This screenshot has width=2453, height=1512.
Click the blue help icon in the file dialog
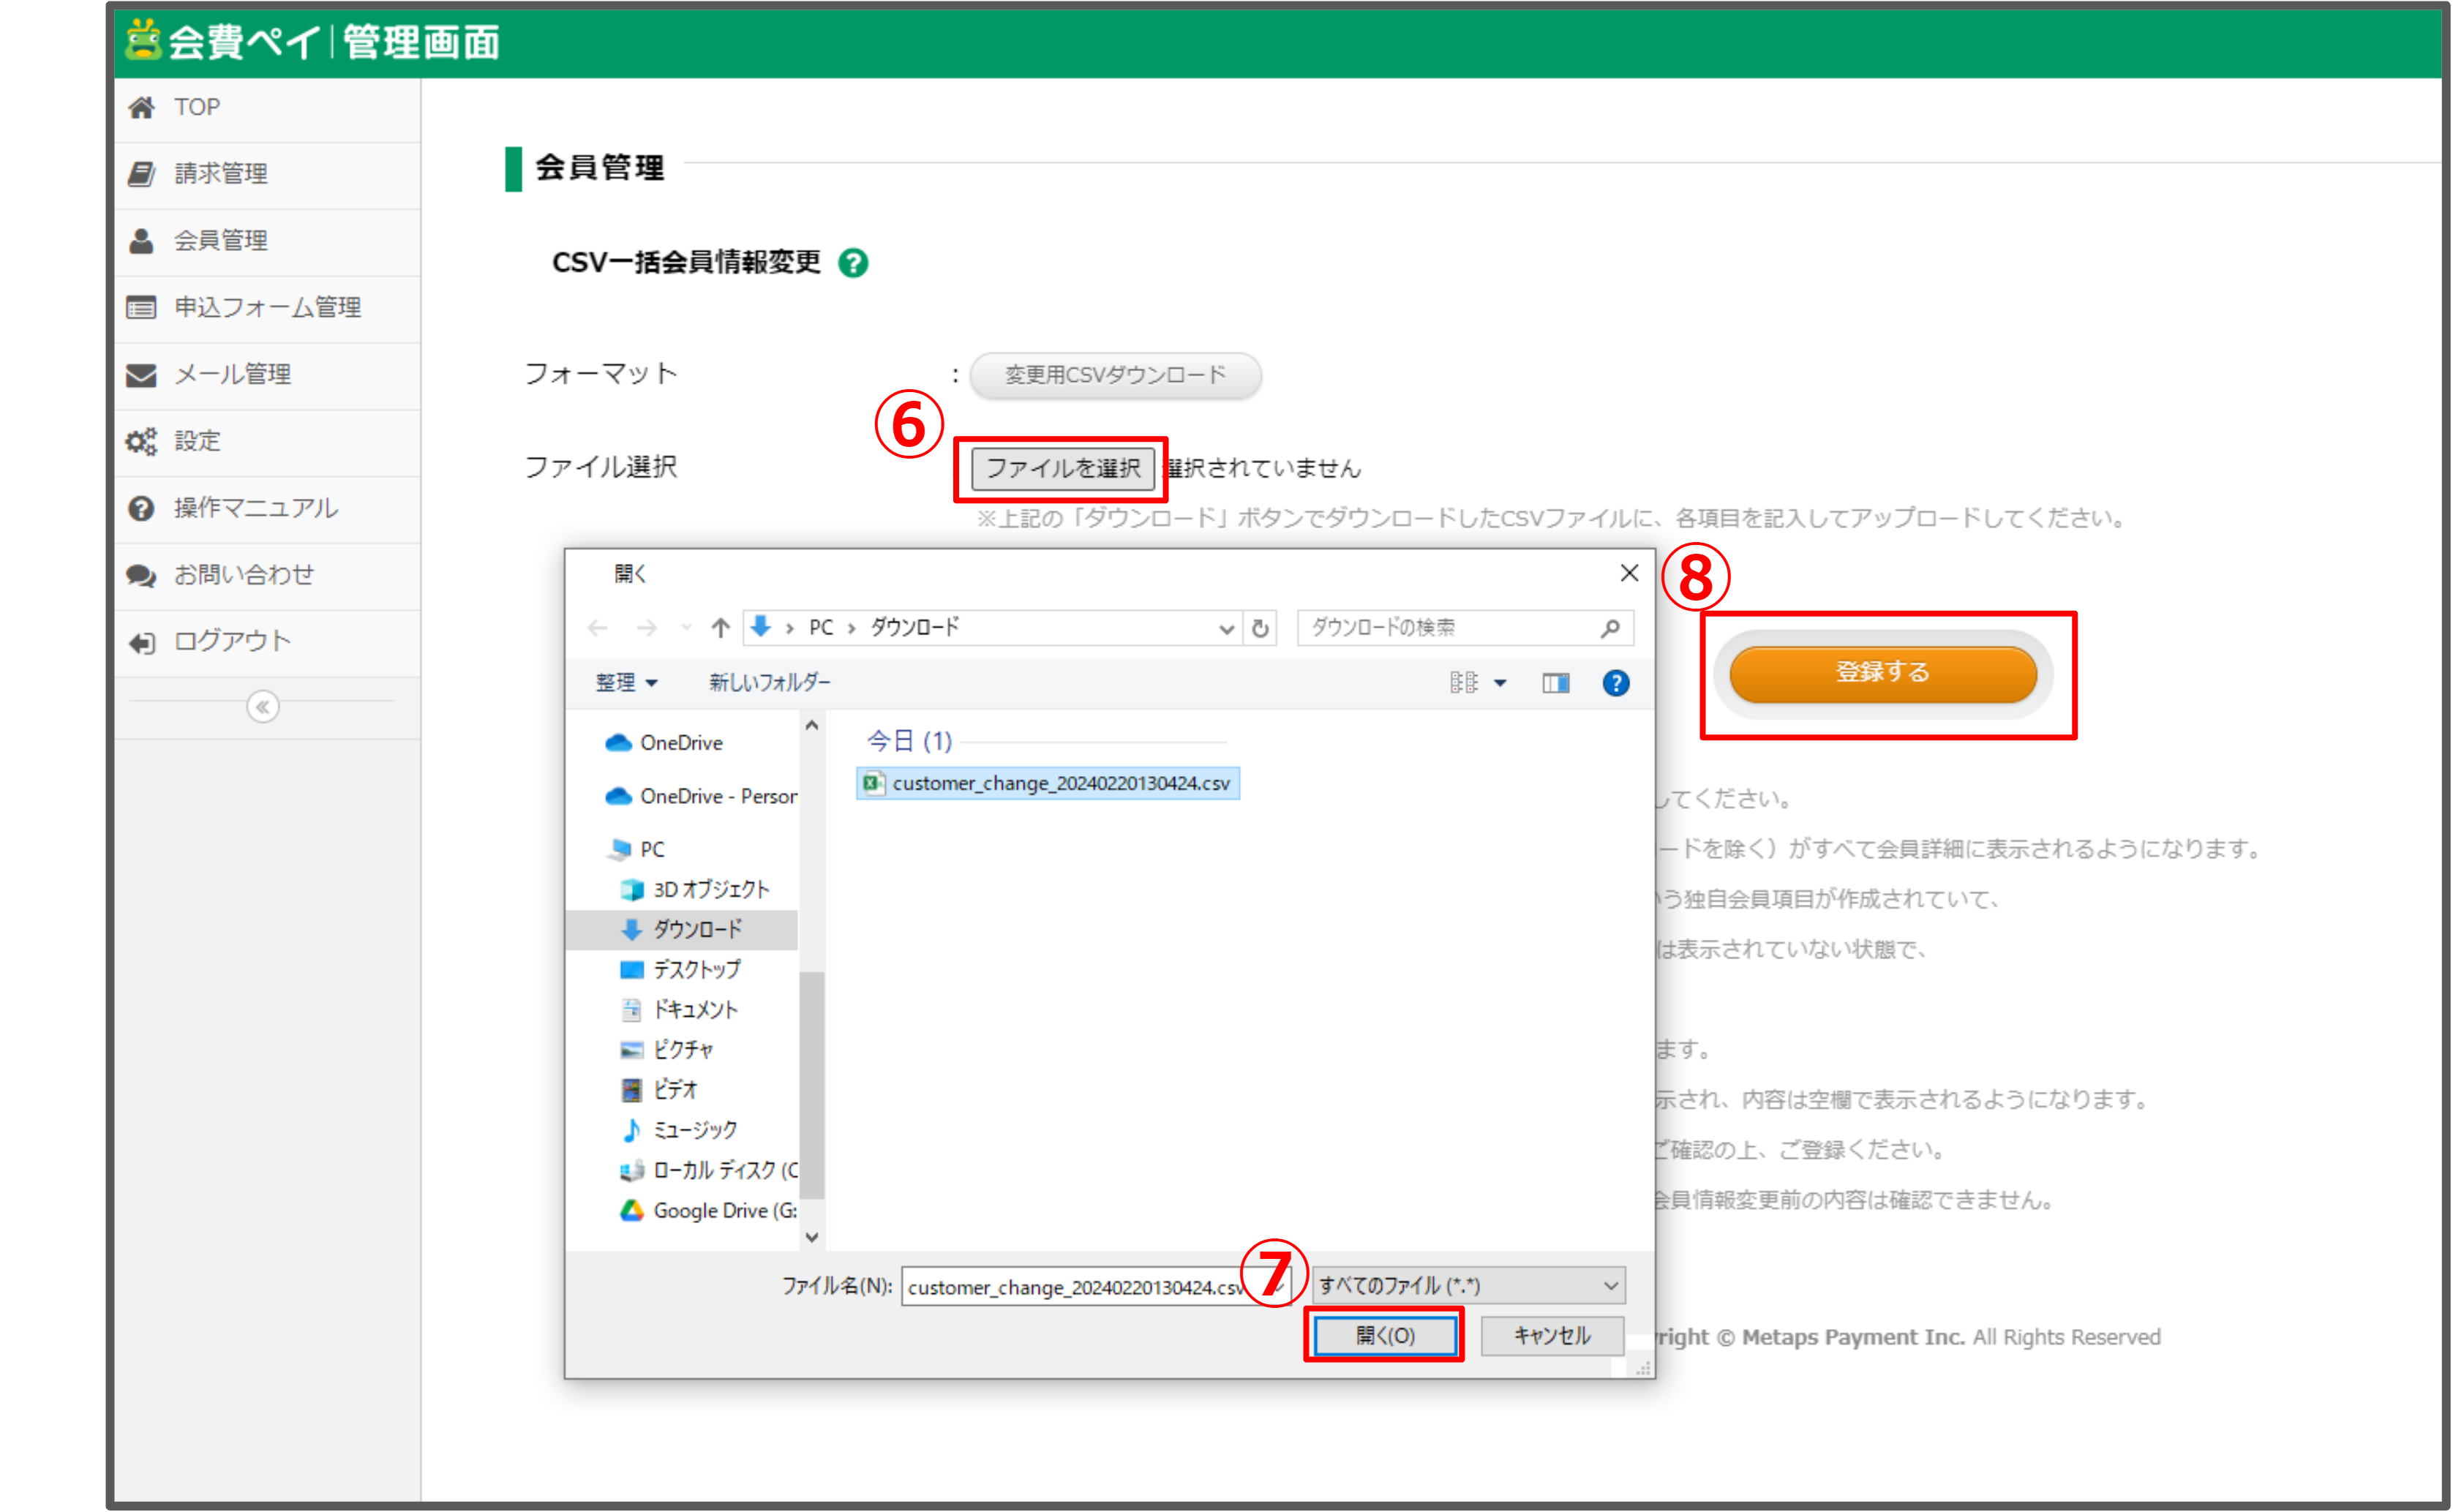[x=1615, y=683]
